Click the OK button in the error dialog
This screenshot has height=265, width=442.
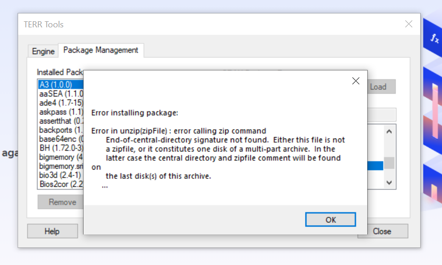(331, 220)
